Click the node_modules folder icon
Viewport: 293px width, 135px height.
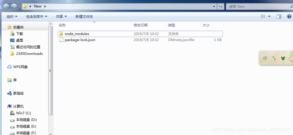coord(61,34)
